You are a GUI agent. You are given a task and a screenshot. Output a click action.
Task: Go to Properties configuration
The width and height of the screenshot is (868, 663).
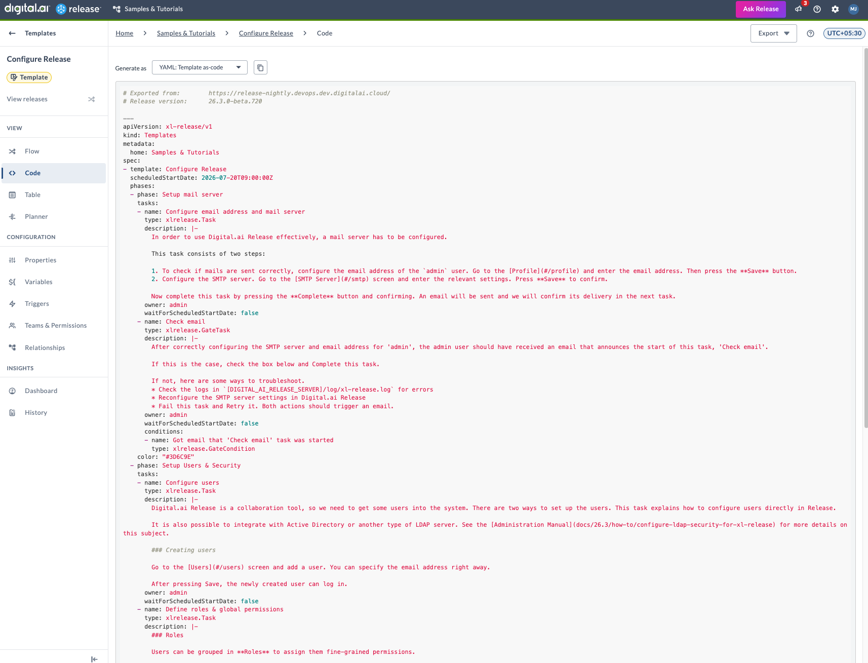(54, 260)
